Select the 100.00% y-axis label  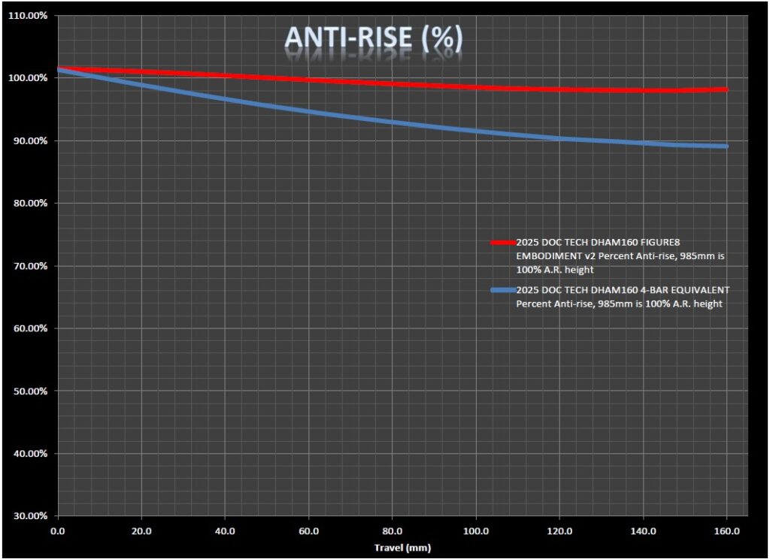pyautogui.click(x=28, y=78)
